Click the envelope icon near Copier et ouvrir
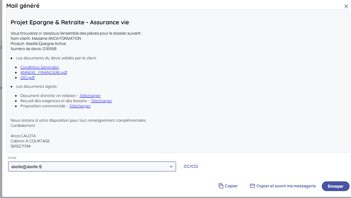This screenshot has height=198, width=351. pos(252,186)
